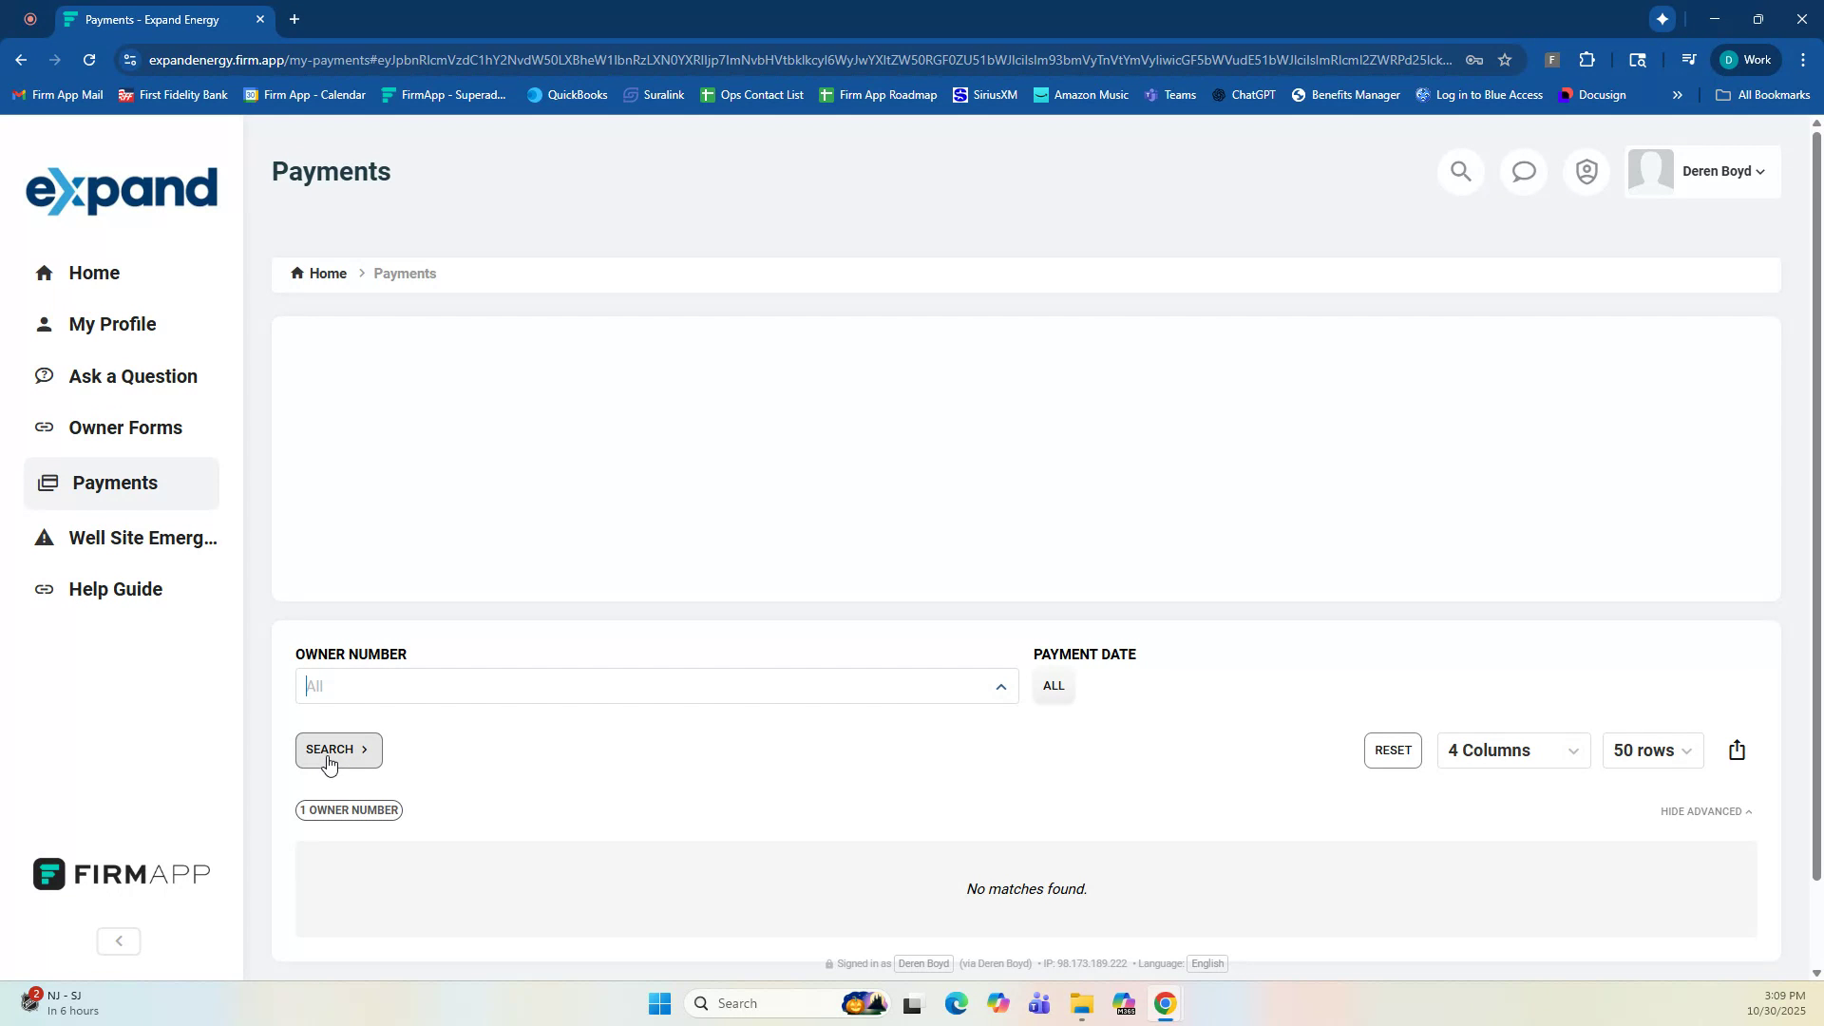Viewport: 1824px width, 1026px height.
Task: Open the 50 rows dropdown
Action: 1652,750
